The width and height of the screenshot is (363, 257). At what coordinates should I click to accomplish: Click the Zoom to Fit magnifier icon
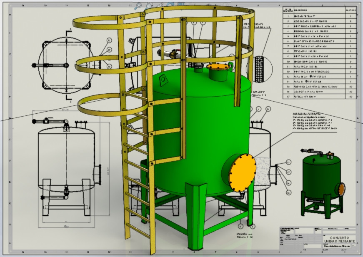click(139, 6)
